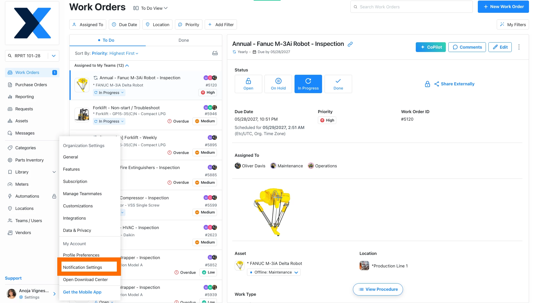This screenshot has width=534, height=303.
Task: Click the lock icon near Share Externally
Action: (427, 84)
